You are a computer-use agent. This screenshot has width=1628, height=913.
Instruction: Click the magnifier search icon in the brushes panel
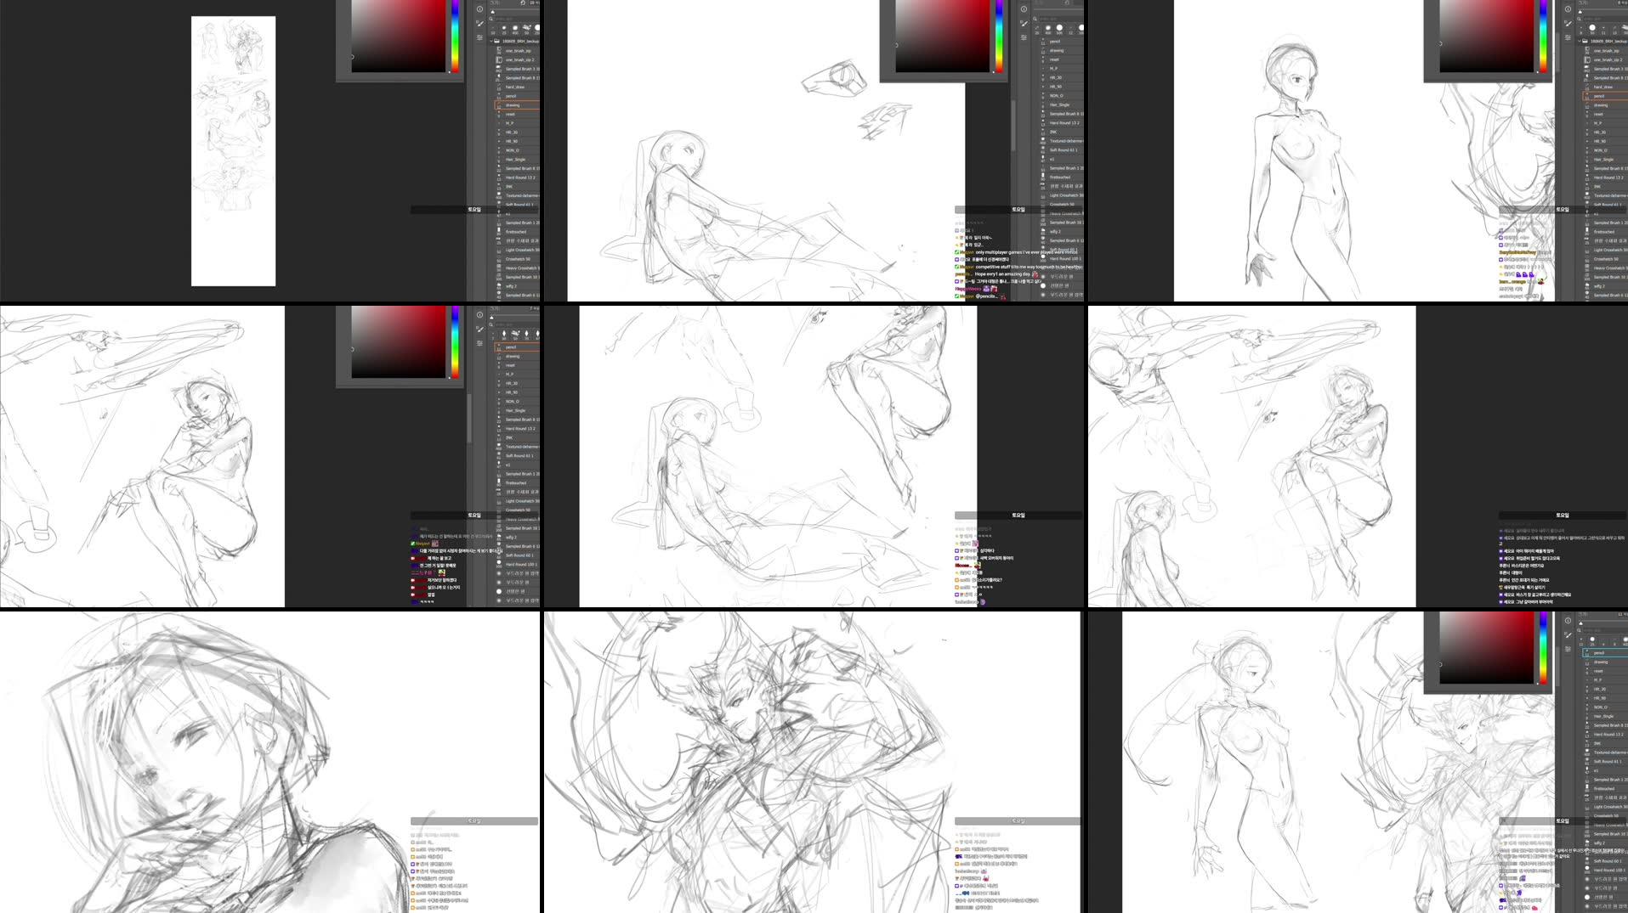(491, 19)
